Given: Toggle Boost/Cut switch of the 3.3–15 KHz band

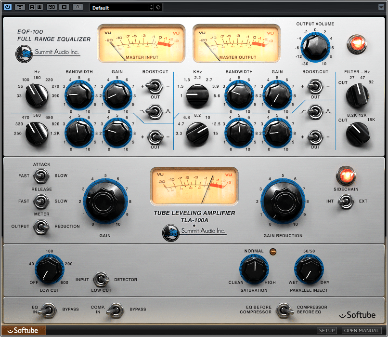Looking at the screenshot, I should click(x=315, y=137).
